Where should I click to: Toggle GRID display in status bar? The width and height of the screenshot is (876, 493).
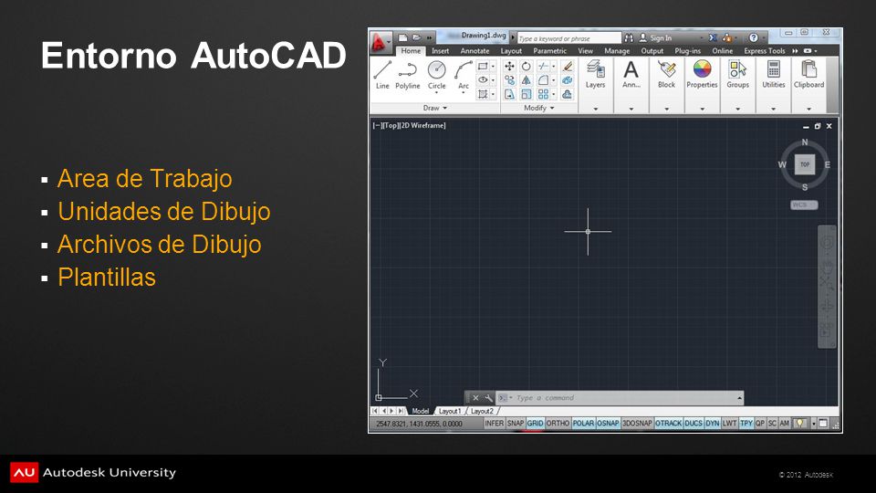pyautogui.click(x=535, y=424)
